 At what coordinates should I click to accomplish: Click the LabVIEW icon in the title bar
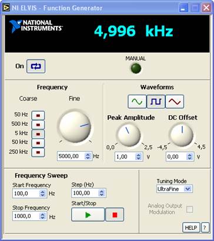(6, 8)
